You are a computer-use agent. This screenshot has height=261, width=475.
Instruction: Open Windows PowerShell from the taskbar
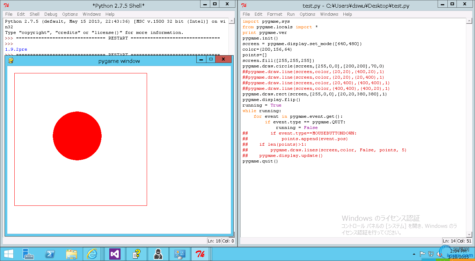(x=50, y=254)
